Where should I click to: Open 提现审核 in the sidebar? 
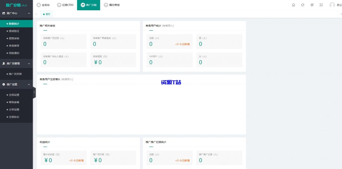pos(14,38)
